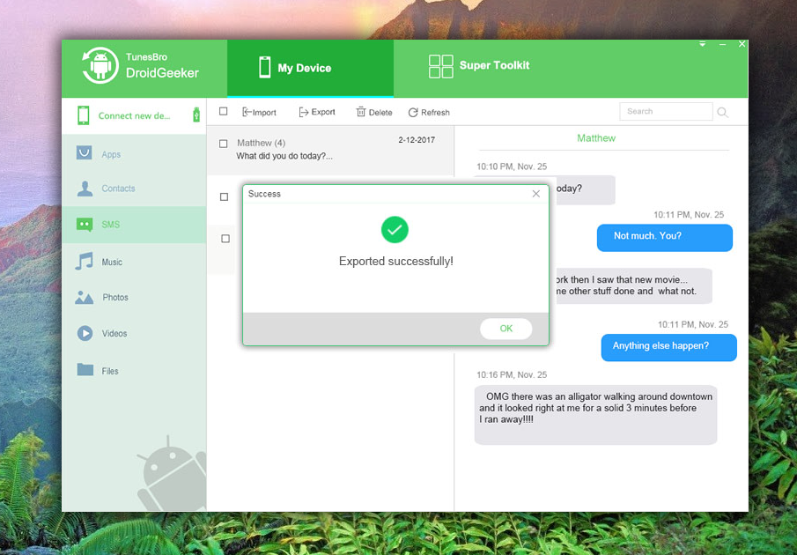This screenshot has width=797, height=555.
Task: Close the DroidGeeker window
Action: point(742,44)
